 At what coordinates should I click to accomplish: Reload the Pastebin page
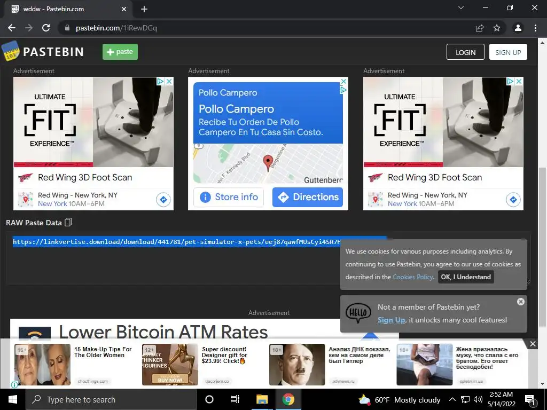pyautogui.click(x=46, y=28)
